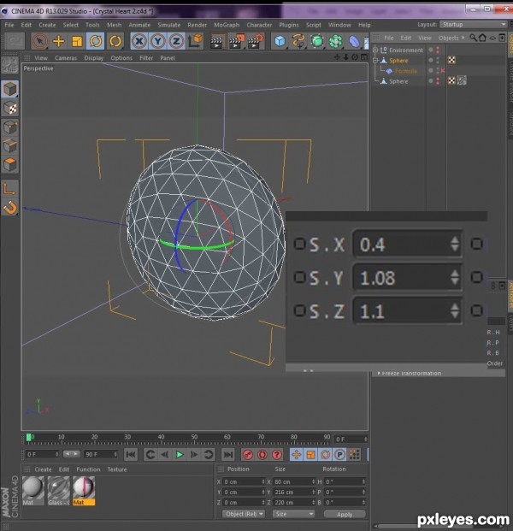
Task: Select the Formula deformer in the tree
Action: point(405,71)
